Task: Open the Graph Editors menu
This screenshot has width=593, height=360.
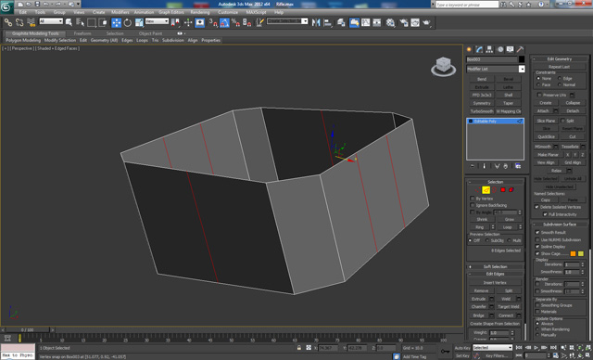Action: 170,12
